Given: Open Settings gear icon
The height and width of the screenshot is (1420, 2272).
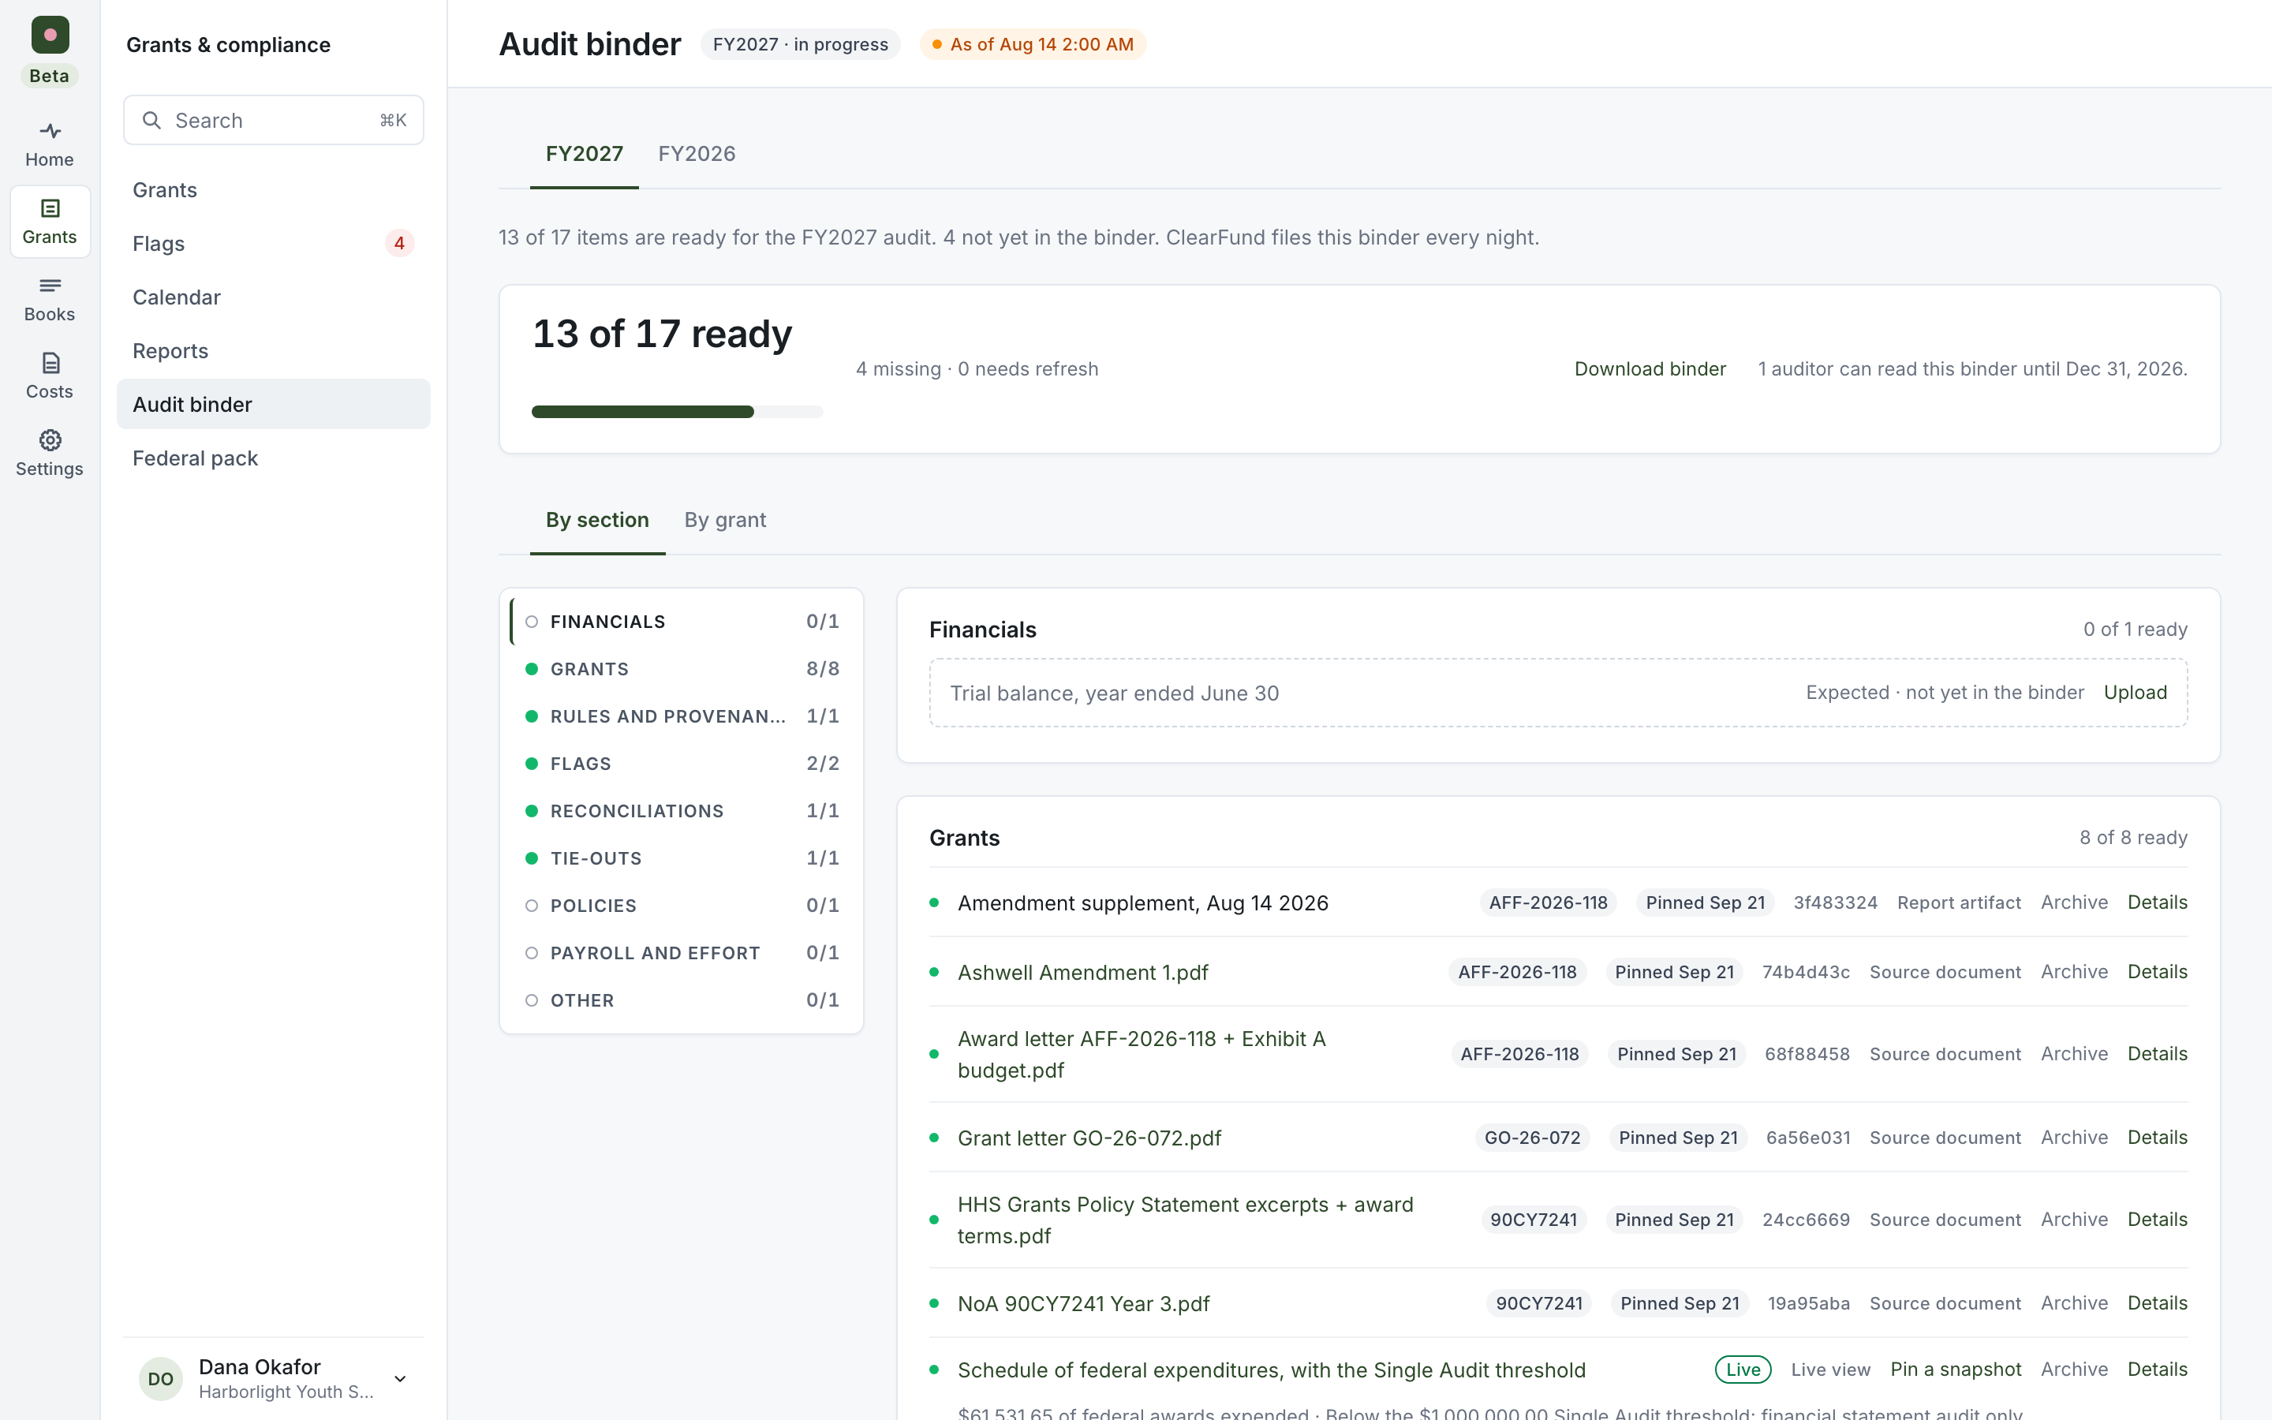Looking at the screenshot, I should (x=50, y=440).
